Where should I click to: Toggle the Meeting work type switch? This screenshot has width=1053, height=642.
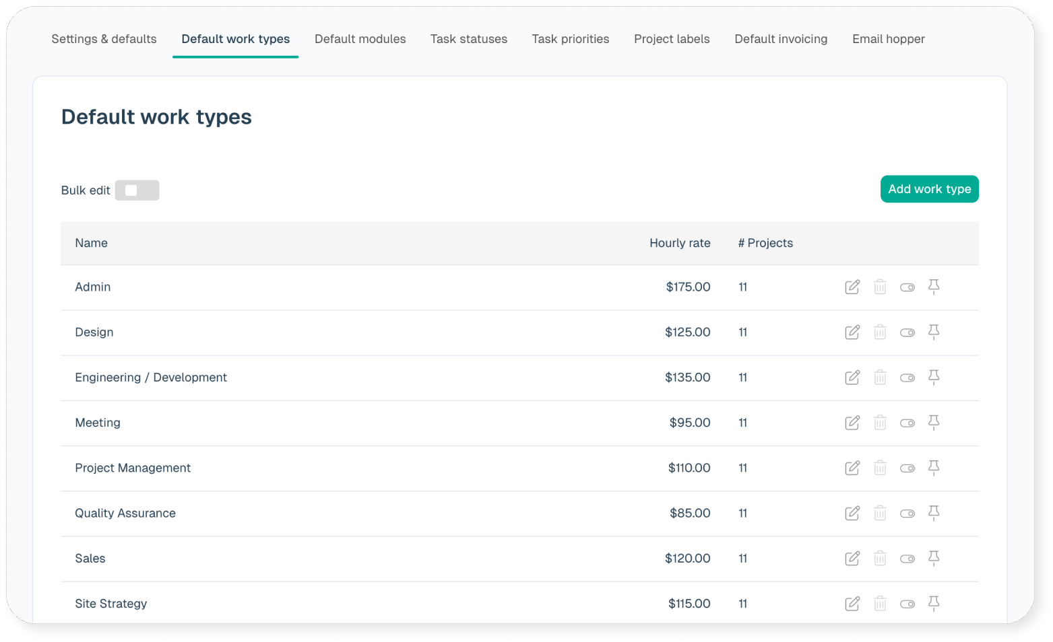pyautogui.click(x=907, y=423)
